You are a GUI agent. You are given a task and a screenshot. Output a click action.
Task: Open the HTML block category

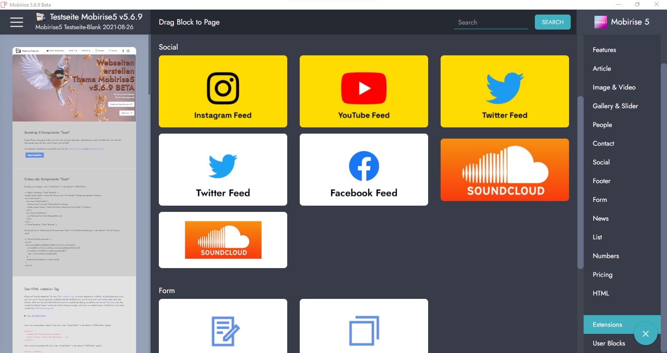tap(601, 293)
